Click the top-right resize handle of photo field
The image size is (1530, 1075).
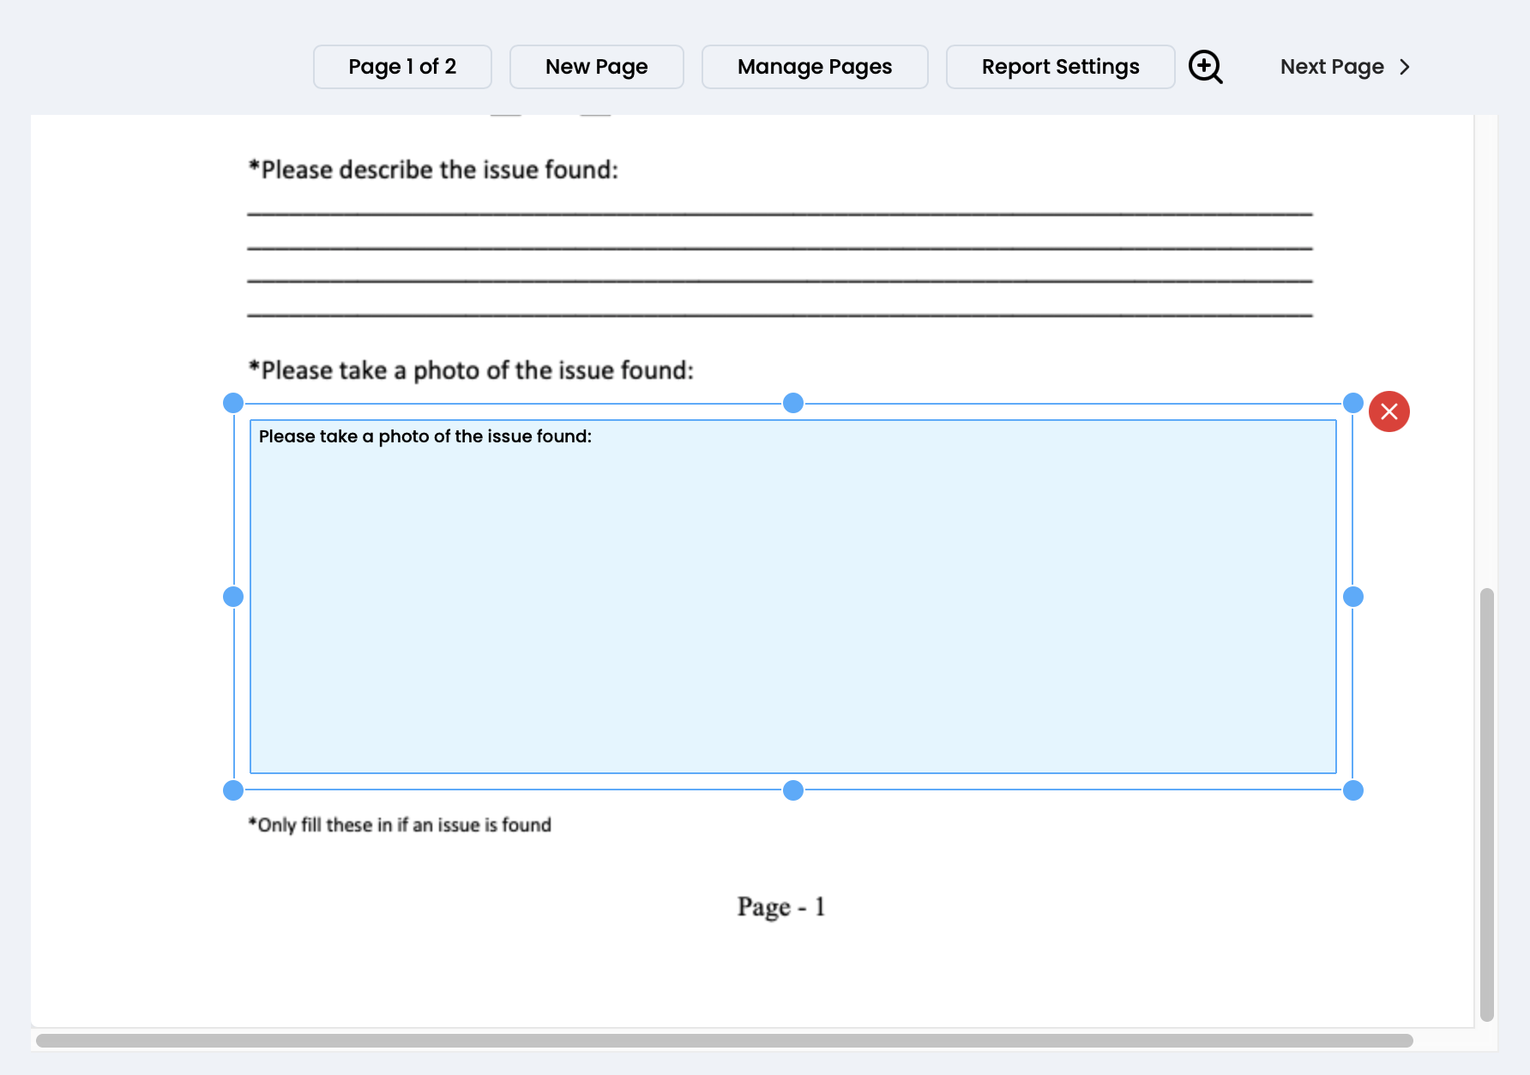tap(1352, 403)
